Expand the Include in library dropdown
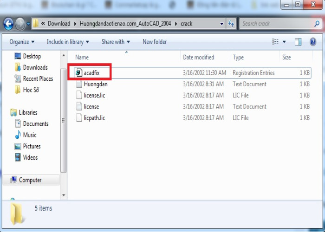The height and width of the screenshot is (232, 325). 68,42
